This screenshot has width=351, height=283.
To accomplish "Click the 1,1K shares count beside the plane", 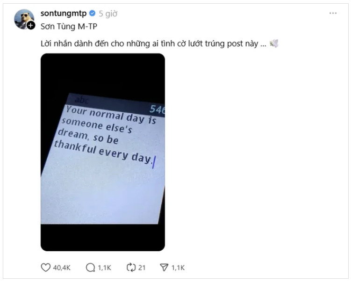I will 178,268.
